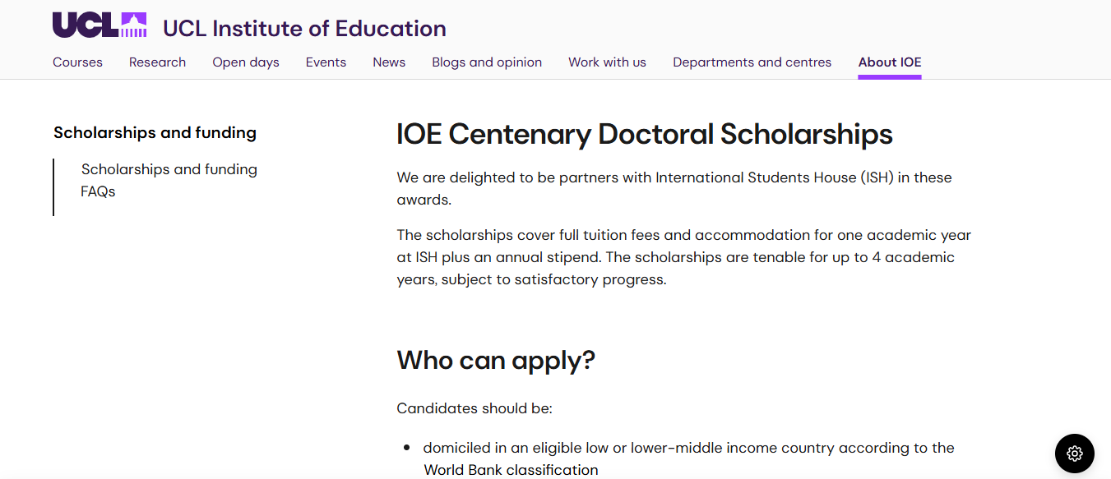Screen dimensions: 1111x479
Task: Click the Work with us tab
Action: pos(607,62)
